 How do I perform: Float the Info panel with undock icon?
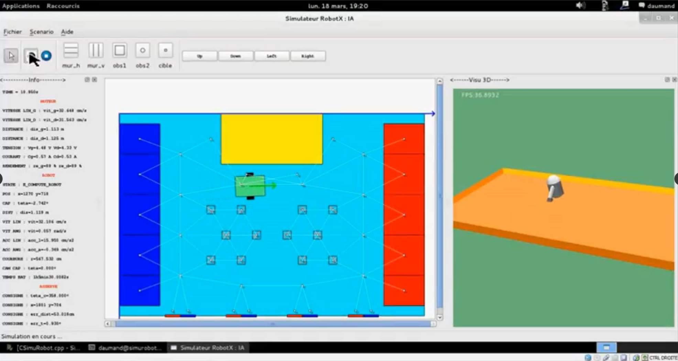point(87,80)
